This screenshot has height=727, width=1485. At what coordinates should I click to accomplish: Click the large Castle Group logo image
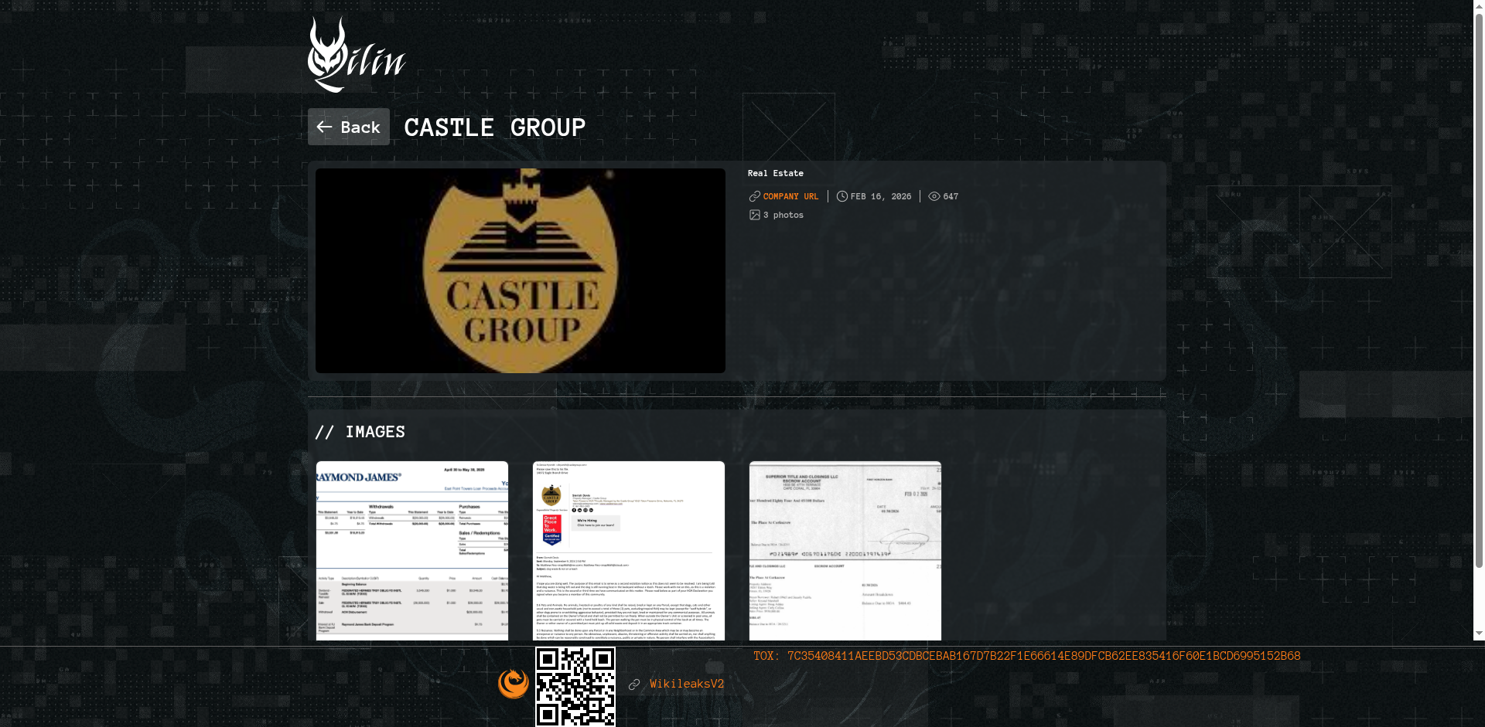[x=520, y=270]
